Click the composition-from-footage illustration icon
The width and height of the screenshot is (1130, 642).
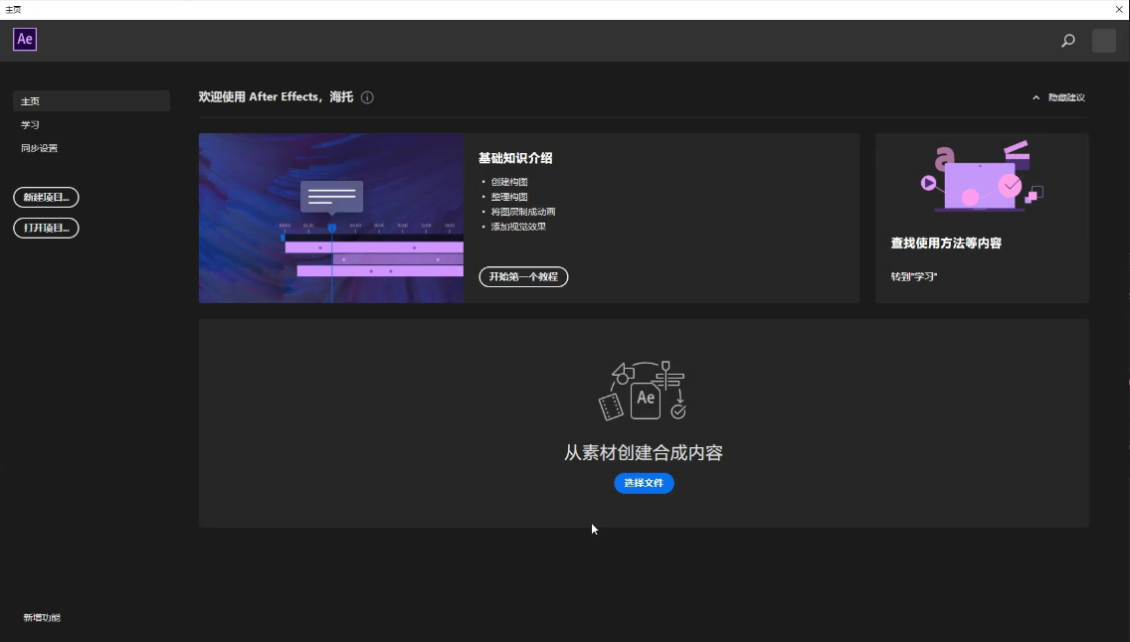[643, 391]
